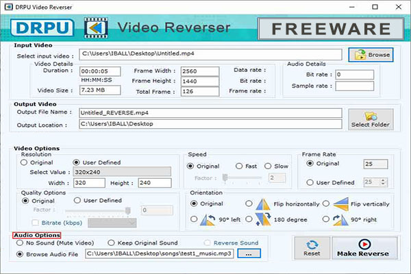Screen dimensions: 411x274
Task: Click the Output File Name field
Action: [x=210, y=113]
